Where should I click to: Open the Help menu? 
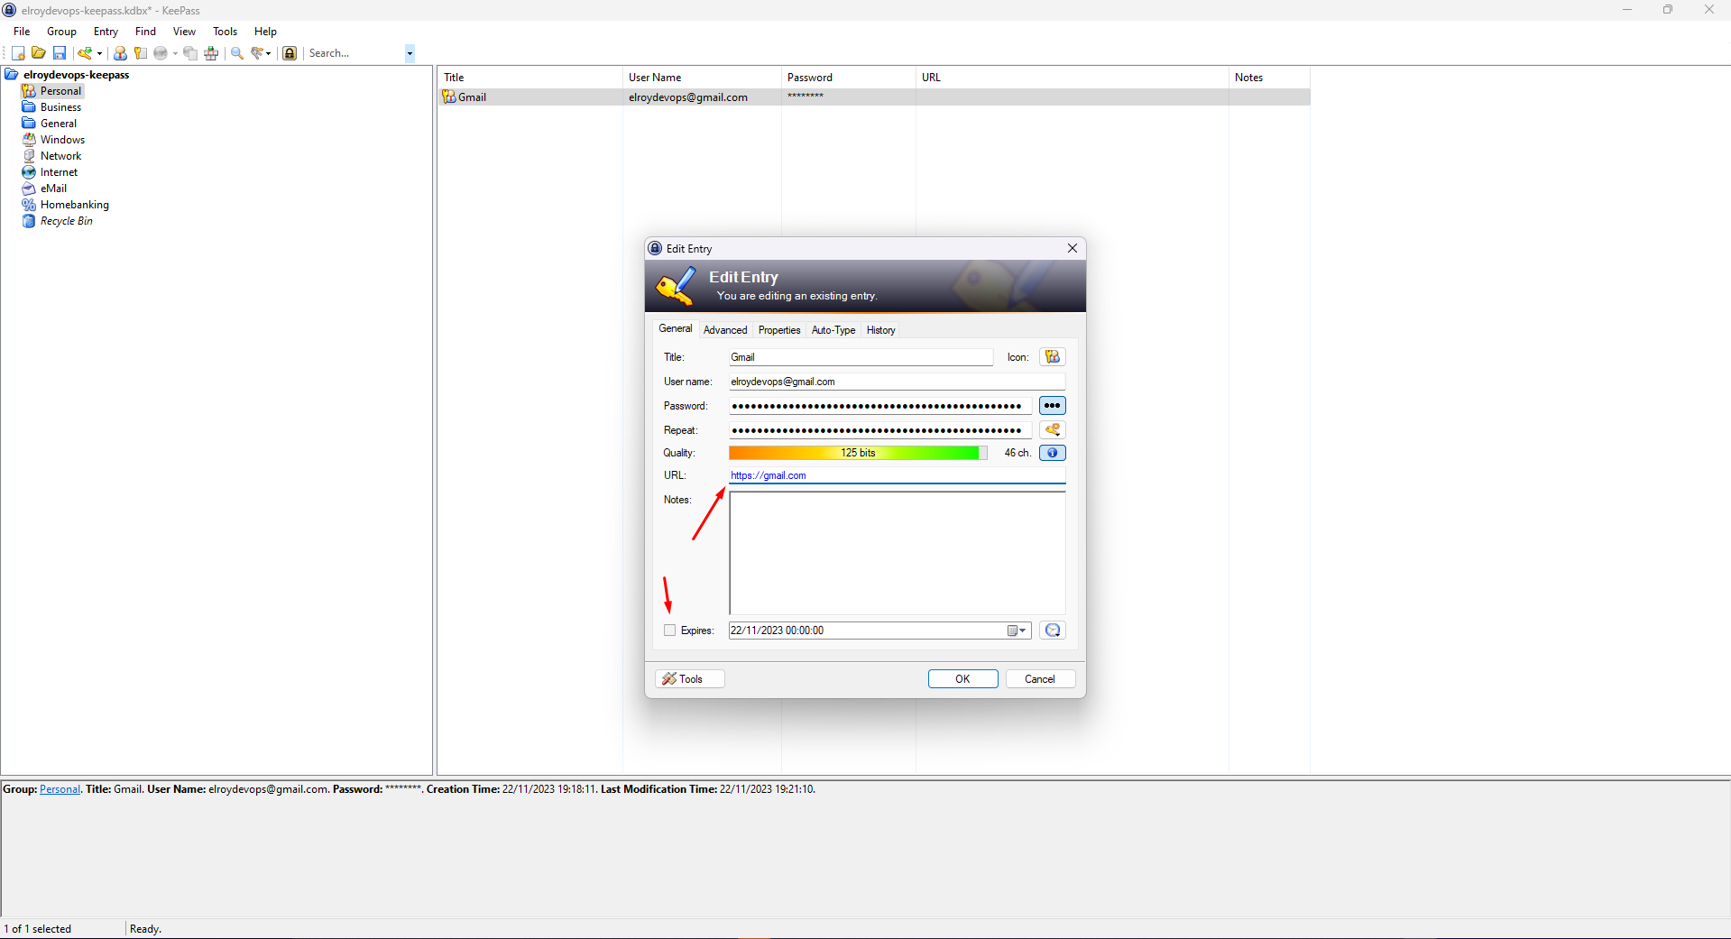tap(265, 32)
